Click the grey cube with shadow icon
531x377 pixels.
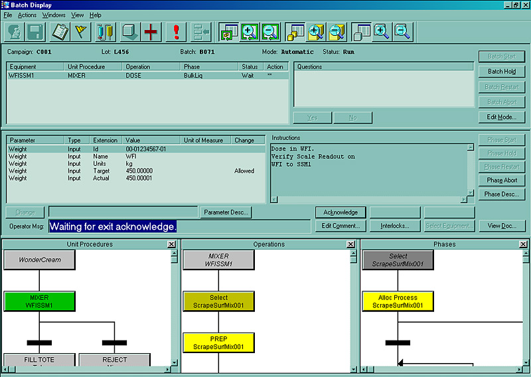click(129, 32)
